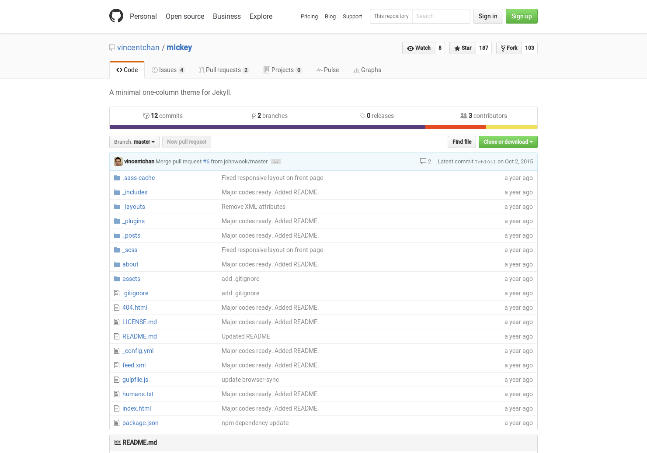647x453 pixels.
Task: Open the Graphs tab
Action: click(x=367, y=70)
